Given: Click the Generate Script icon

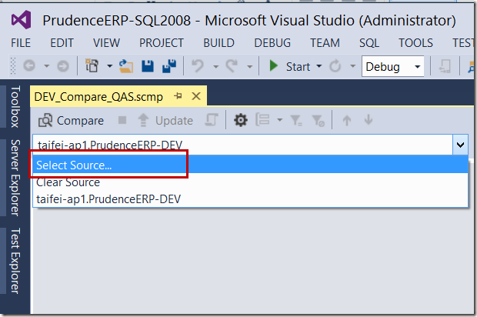Looking at the screenshot, I should tap(212, 120).
